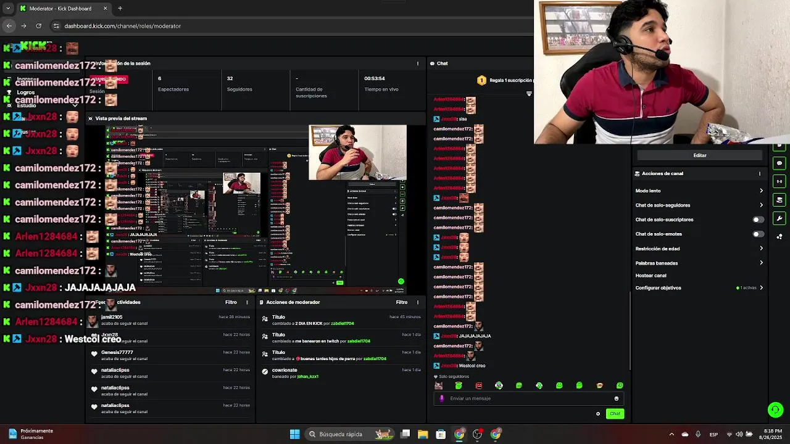Go back using the browser back arrow

tap(9, 26)
